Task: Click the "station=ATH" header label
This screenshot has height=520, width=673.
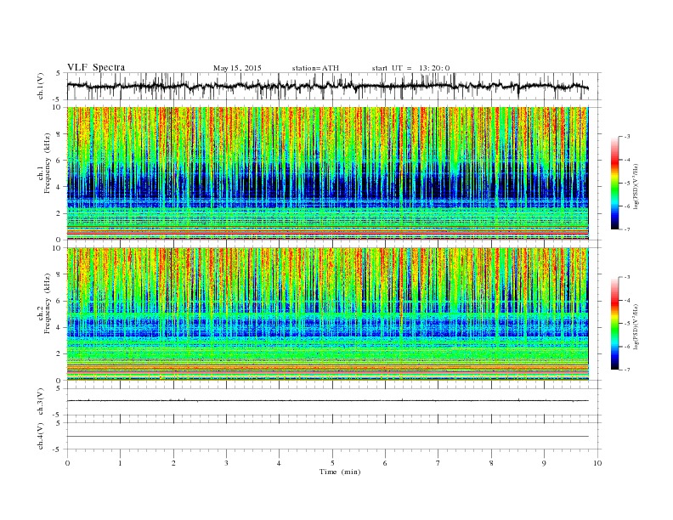Action: pyautogui.click(x=315, y=68)
